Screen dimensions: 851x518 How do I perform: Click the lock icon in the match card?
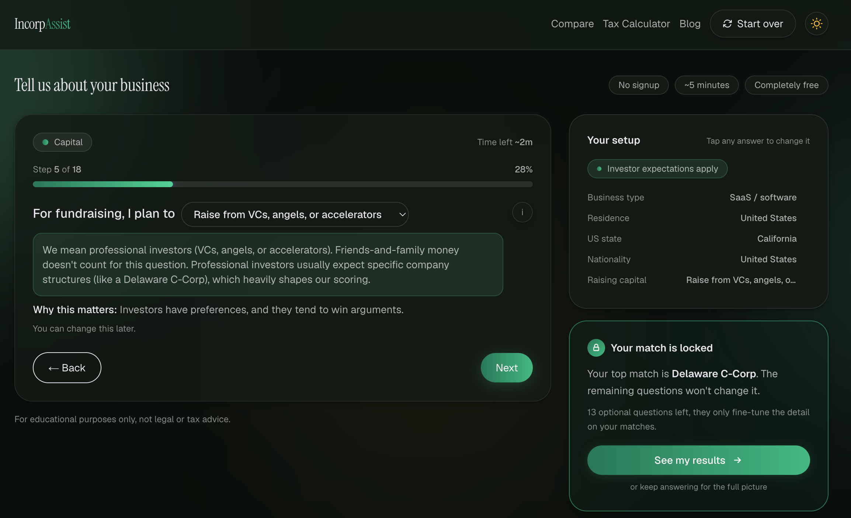596,348
